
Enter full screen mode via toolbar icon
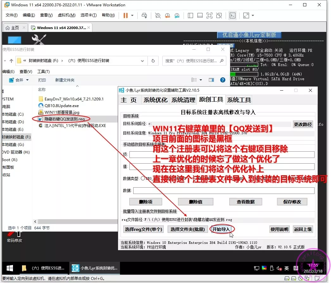(x=209, y=15)
